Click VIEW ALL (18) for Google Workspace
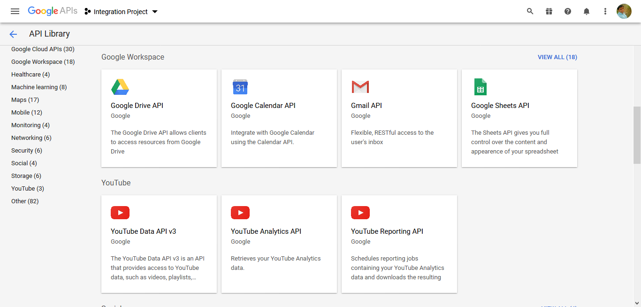The image size is (641, 307). [557, 57]
